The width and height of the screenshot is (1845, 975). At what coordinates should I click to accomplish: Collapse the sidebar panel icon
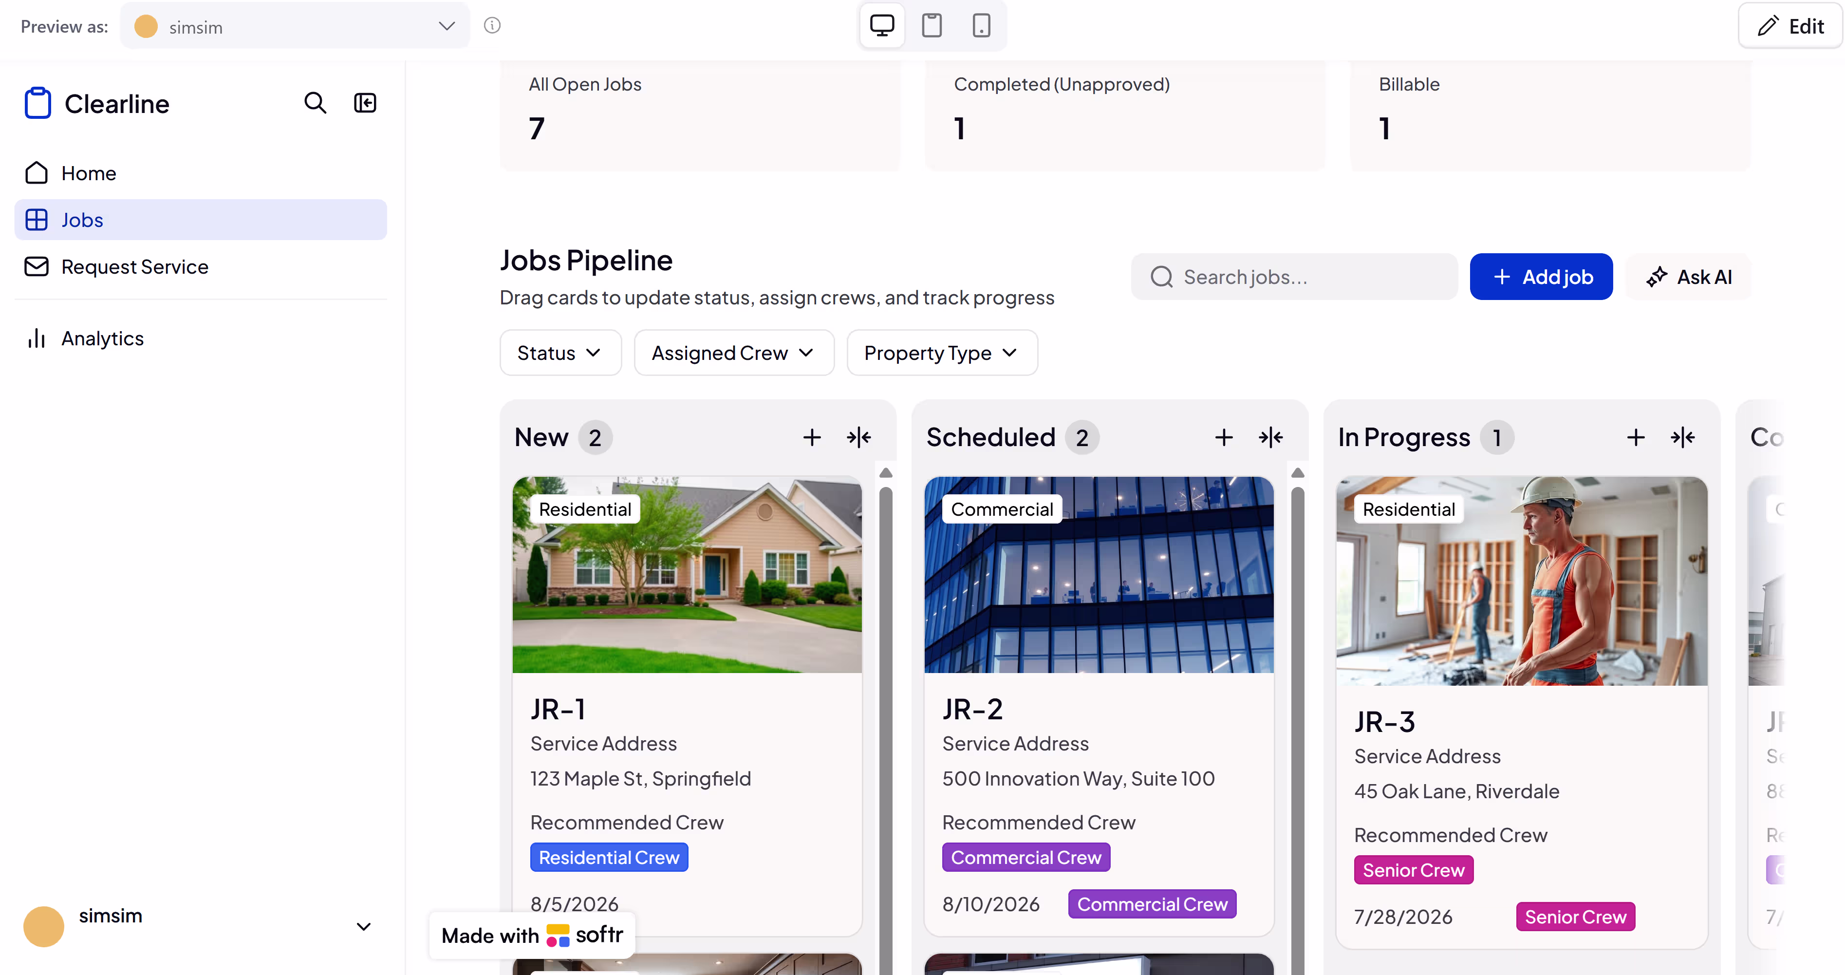click(365, 103)
